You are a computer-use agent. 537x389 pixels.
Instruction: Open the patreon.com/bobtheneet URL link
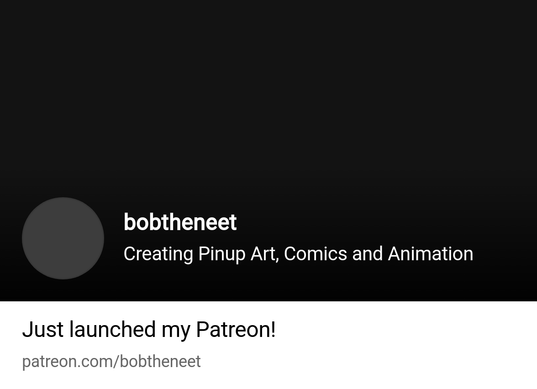111,362
